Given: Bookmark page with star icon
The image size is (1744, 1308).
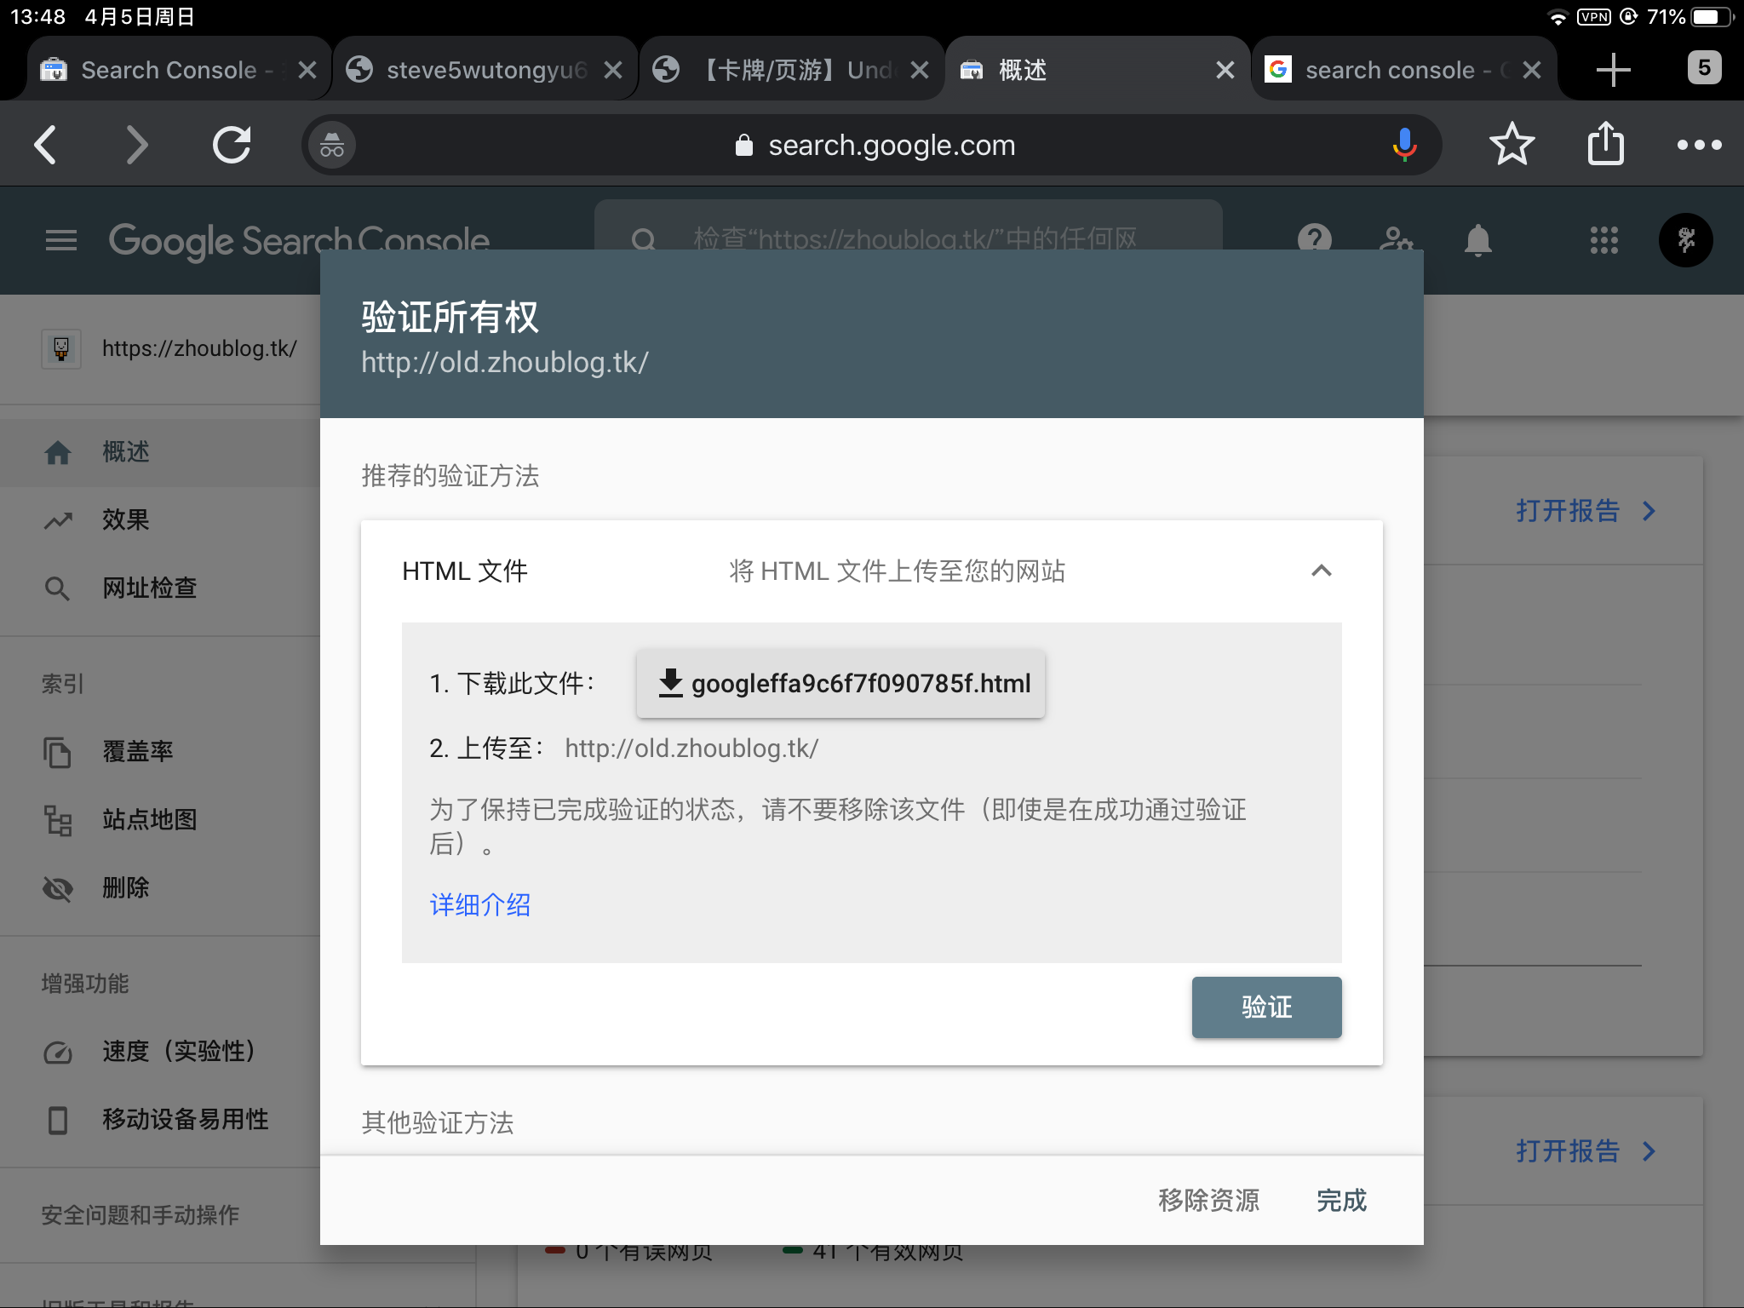Looking at the screenshot, I should tap(1512, 145).
